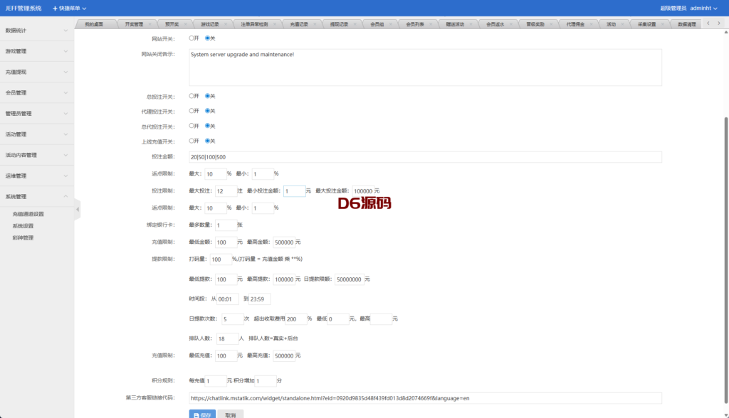Click the 投注金额 input field

(x=425, y=157)
